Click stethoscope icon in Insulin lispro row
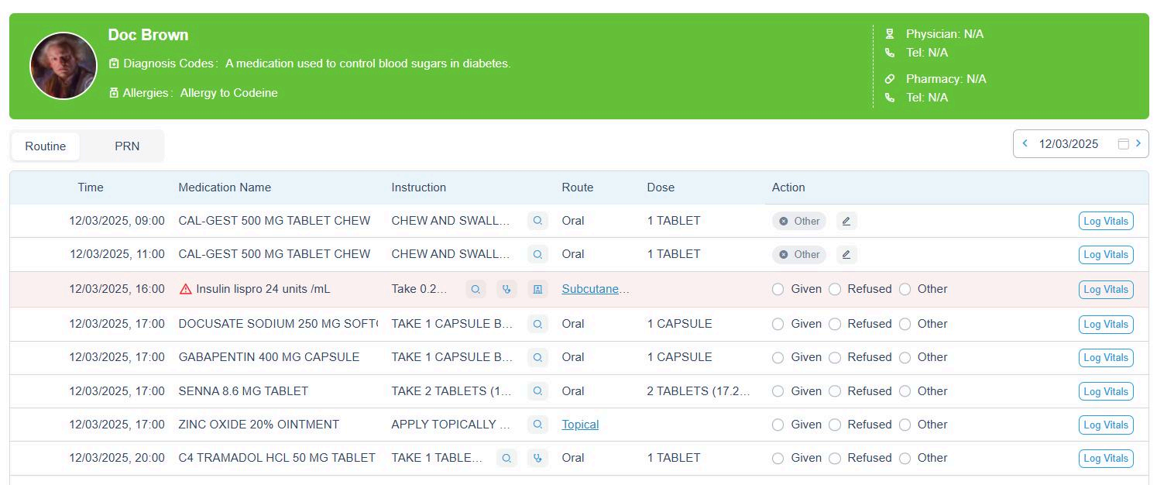 pyautogui.click(x=506, y=289)
